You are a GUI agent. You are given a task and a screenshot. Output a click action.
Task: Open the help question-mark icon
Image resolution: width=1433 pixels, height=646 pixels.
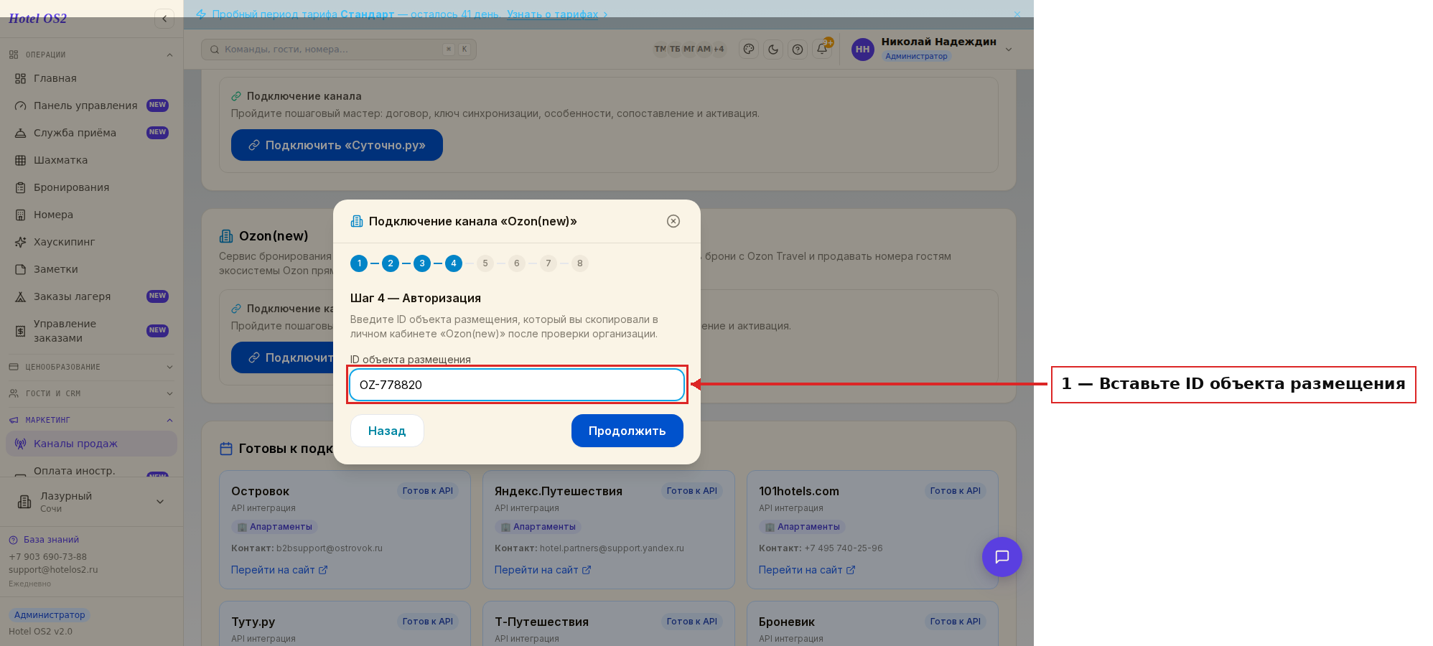point(798,50)
